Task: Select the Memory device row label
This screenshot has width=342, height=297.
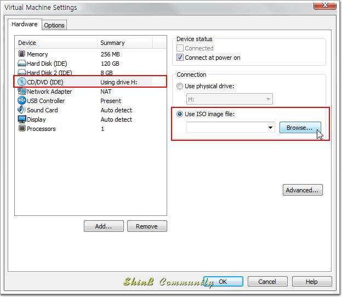Action: pyautogui.click(x=37, y=54)
